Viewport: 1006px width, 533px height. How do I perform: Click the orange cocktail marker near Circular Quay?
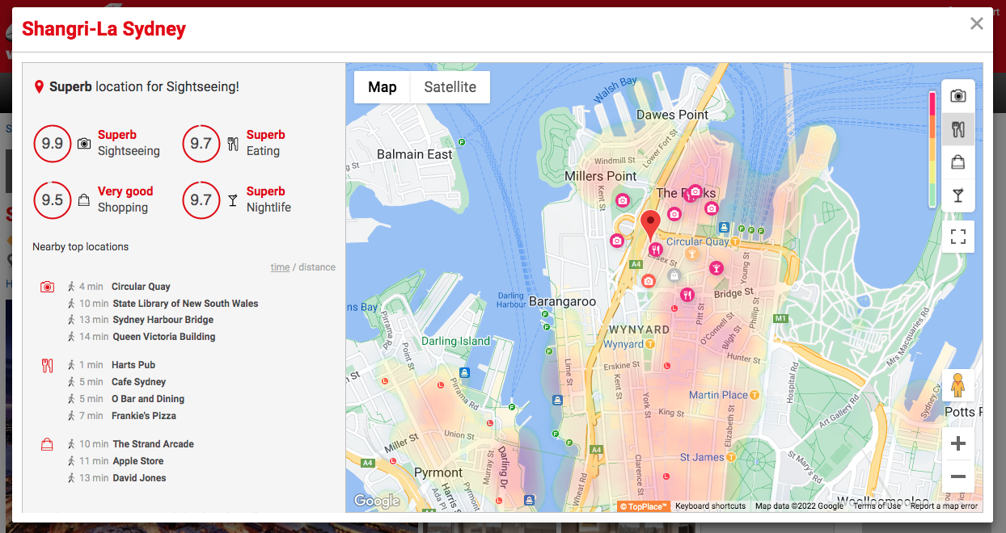point(691,254)
